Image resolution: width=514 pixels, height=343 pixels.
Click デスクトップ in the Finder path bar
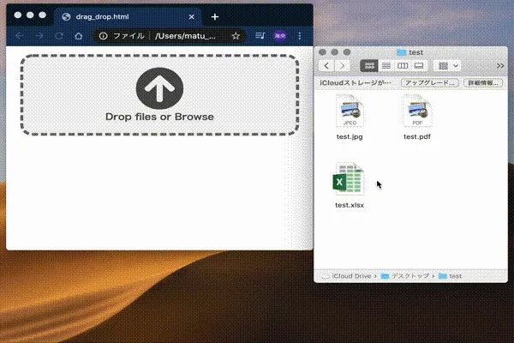click(411, 276)
